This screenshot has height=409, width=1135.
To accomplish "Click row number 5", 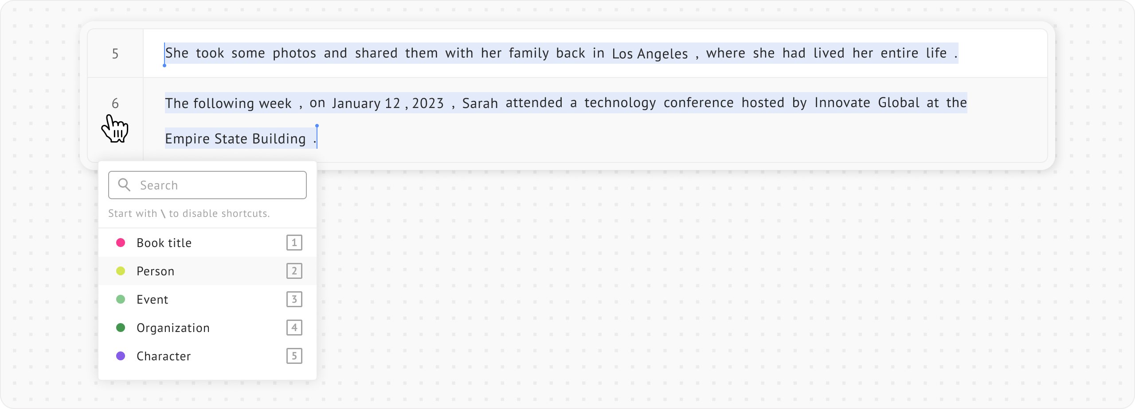I will pyautogui.click(x=115, y=54).
